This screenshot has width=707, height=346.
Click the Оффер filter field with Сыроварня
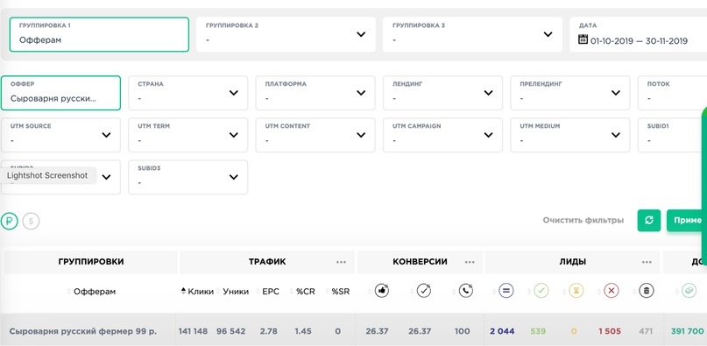pos(60,93)
